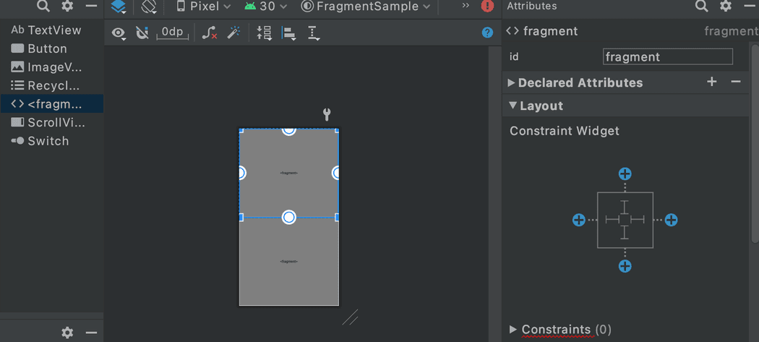Viewport: 759px width, 342px height.
Task: Open the Pixel device dropdown
Action: (x=203, y=7)
